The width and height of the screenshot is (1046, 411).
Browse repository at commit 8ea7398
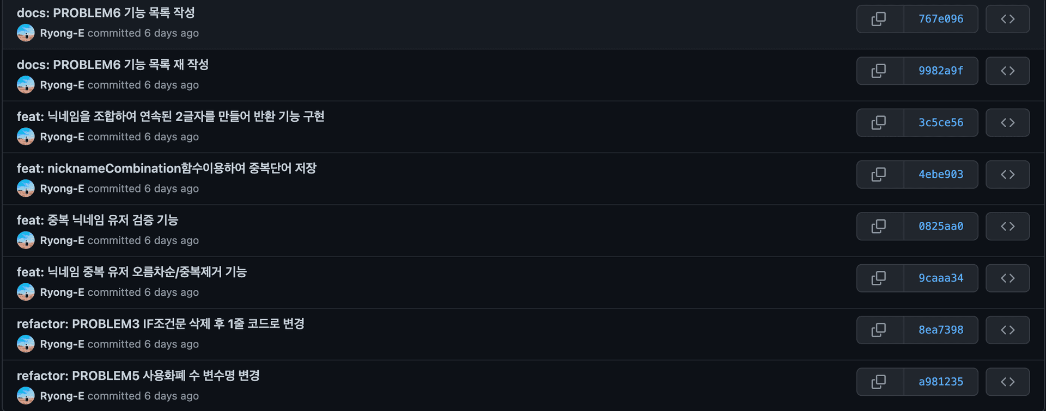(1007, 330)
